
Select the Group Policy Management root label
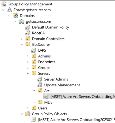click(x=30, y=4)
